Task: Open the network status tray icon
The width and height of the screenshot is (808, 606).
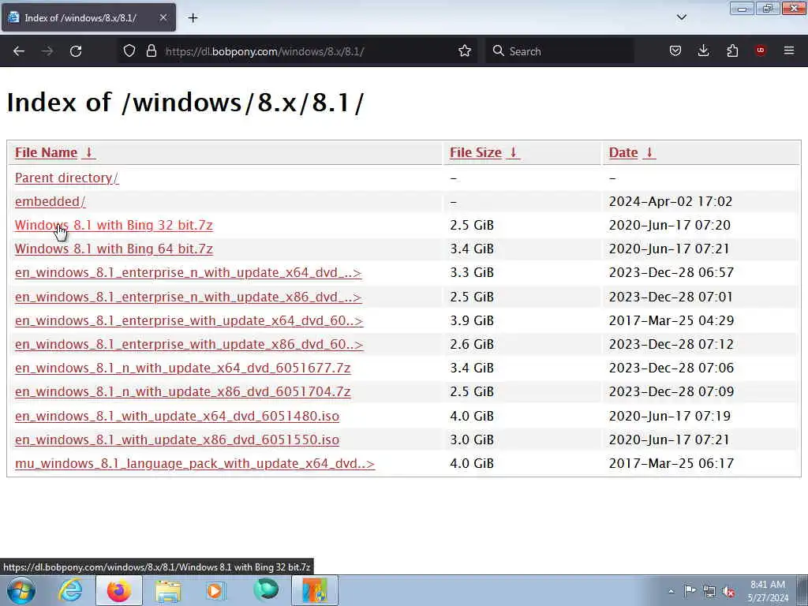Action: (709, 592)
